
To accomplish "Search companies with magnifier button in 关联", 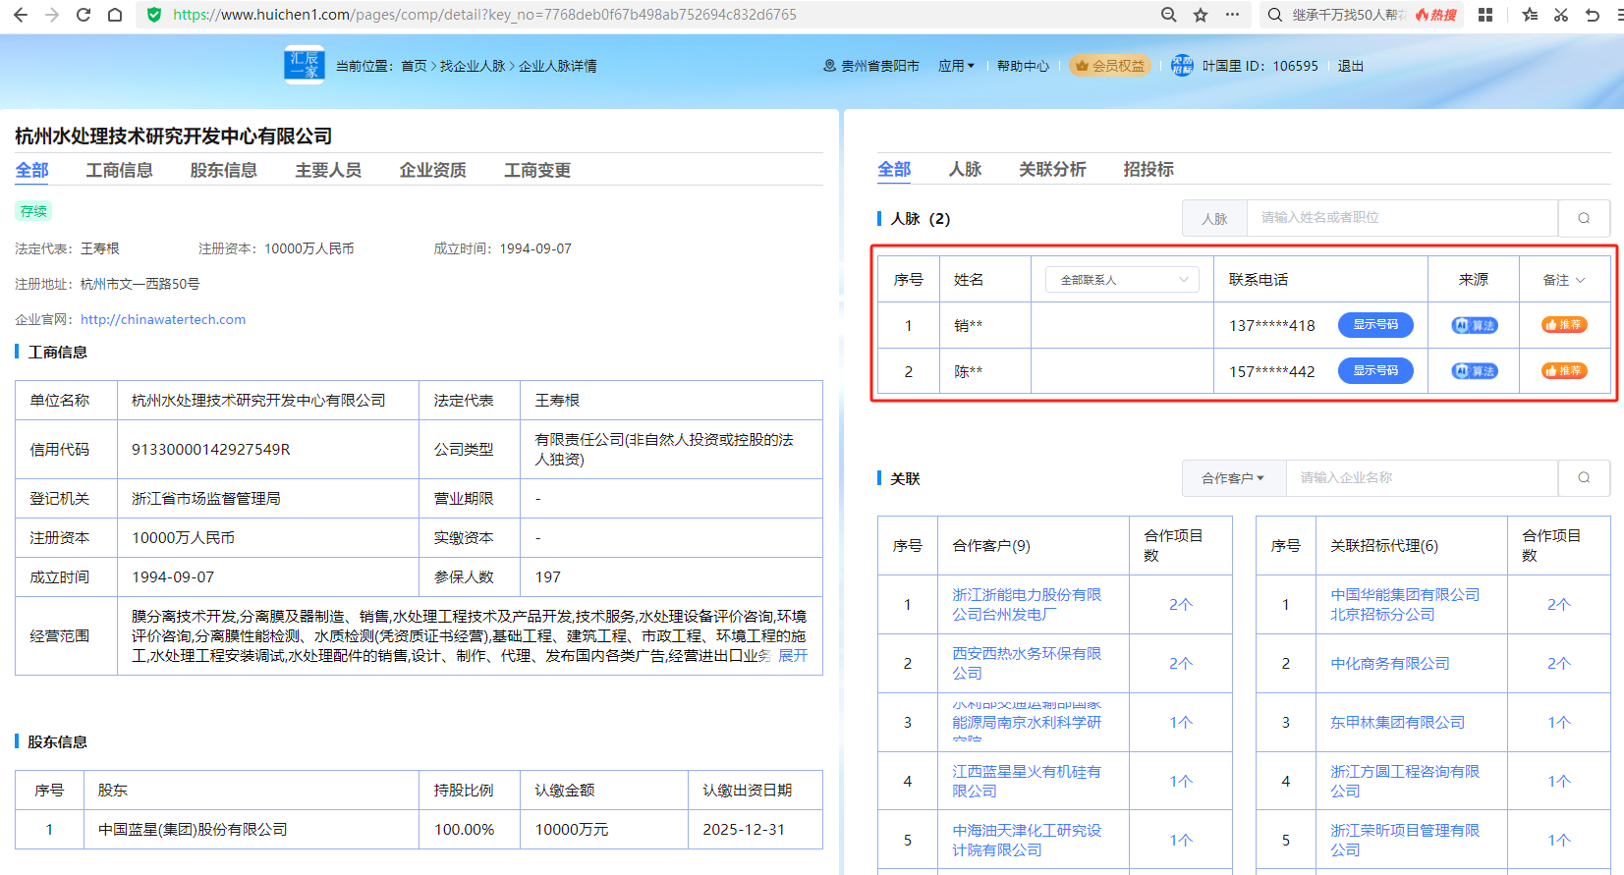I will pos(1584,477).
